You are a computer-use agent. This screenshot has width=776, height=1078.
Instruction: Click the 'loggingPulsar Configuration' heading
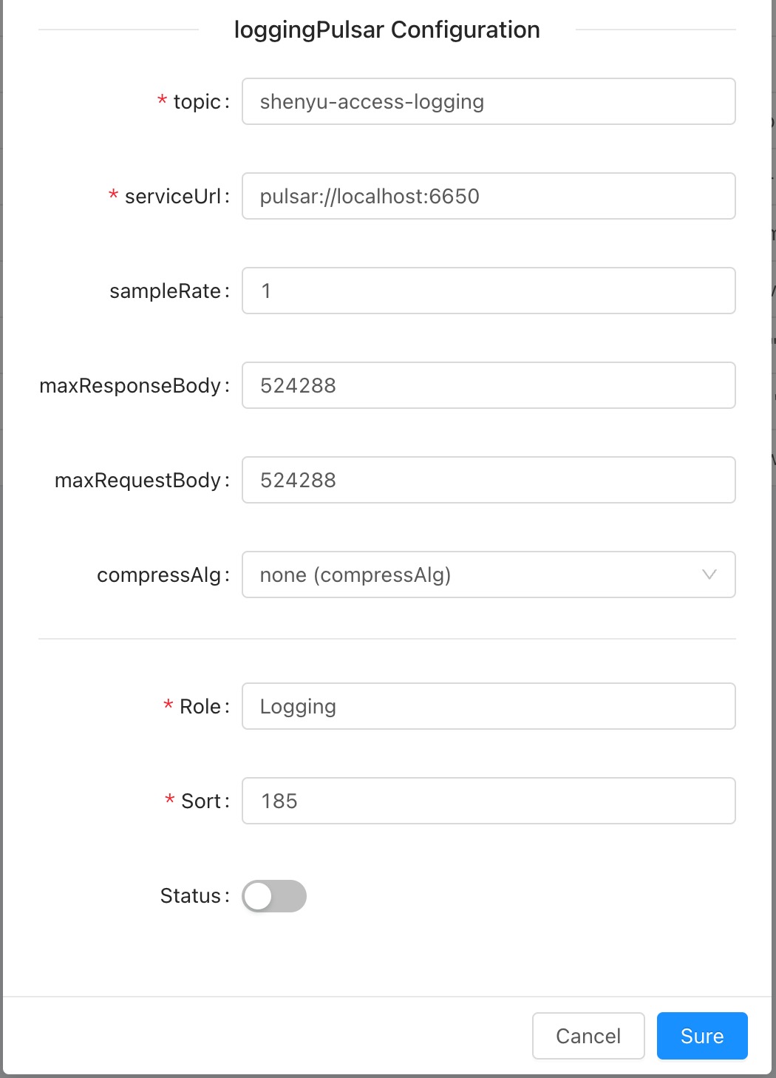(387, 30)
